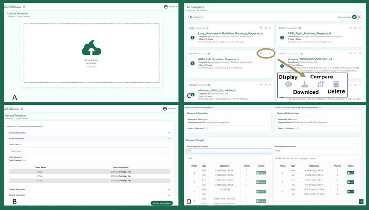Remove the D(0.03 cm3) objective from PTV
Image resolution: width=369 pixels, height=210 pixels.
261,201
